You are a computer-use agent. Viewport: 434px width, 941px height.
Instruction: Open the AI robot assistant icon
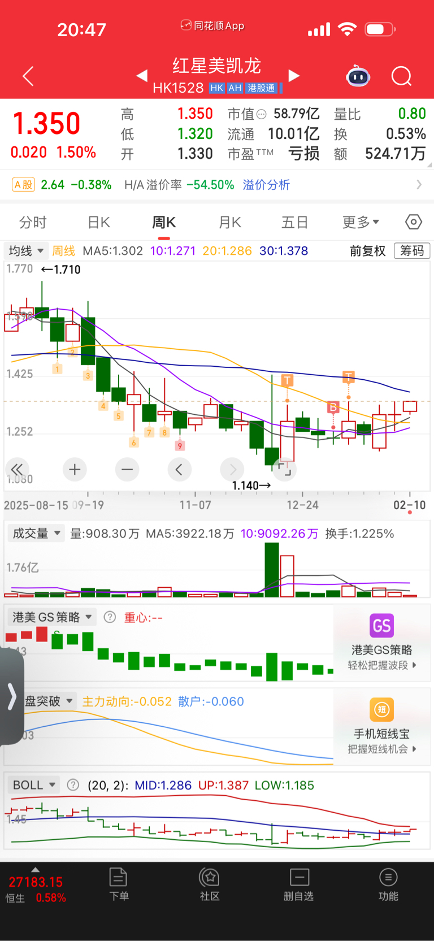tap(358, 76)
